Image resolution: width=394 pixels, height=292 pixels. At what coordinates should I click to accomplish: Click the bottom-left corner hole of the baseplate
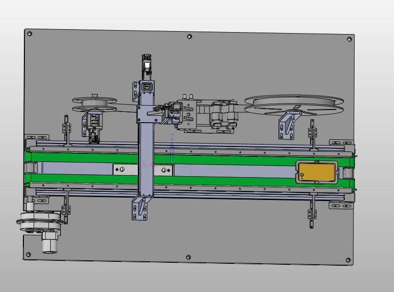(28, 255)
